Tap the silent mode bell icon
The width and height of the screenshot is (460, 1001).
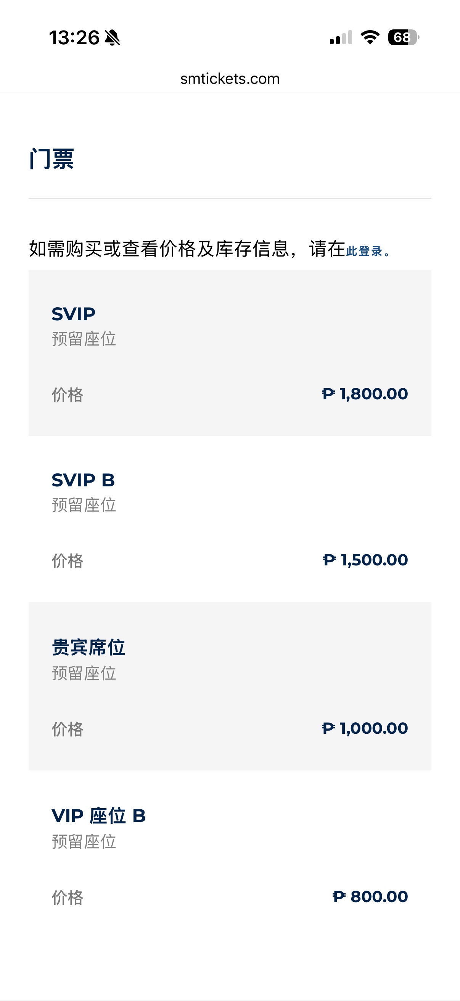113,38
